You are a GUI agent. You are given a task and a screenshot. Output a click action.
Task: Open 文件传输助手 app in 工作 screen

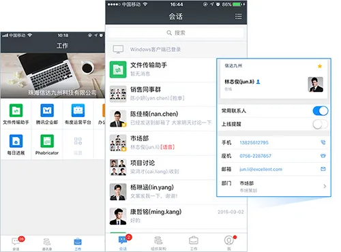click(x=16, y=114)
